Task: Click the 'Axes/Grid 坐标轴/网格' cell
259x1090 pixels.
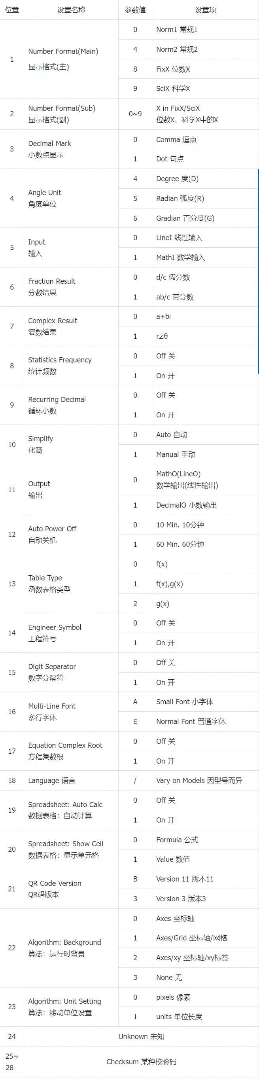Action: point(205,938)
